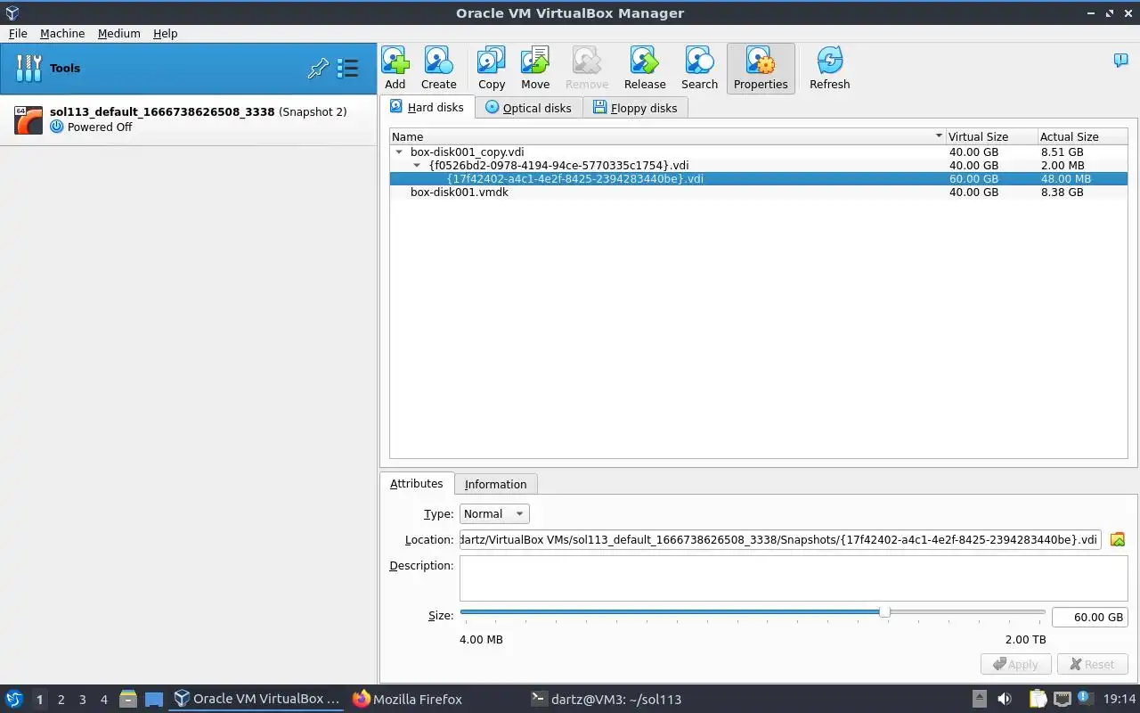1140x713 pixels.
Task: Switch to the dartz@VM3 terminal from taskbar
Action: tap(606, 699)
